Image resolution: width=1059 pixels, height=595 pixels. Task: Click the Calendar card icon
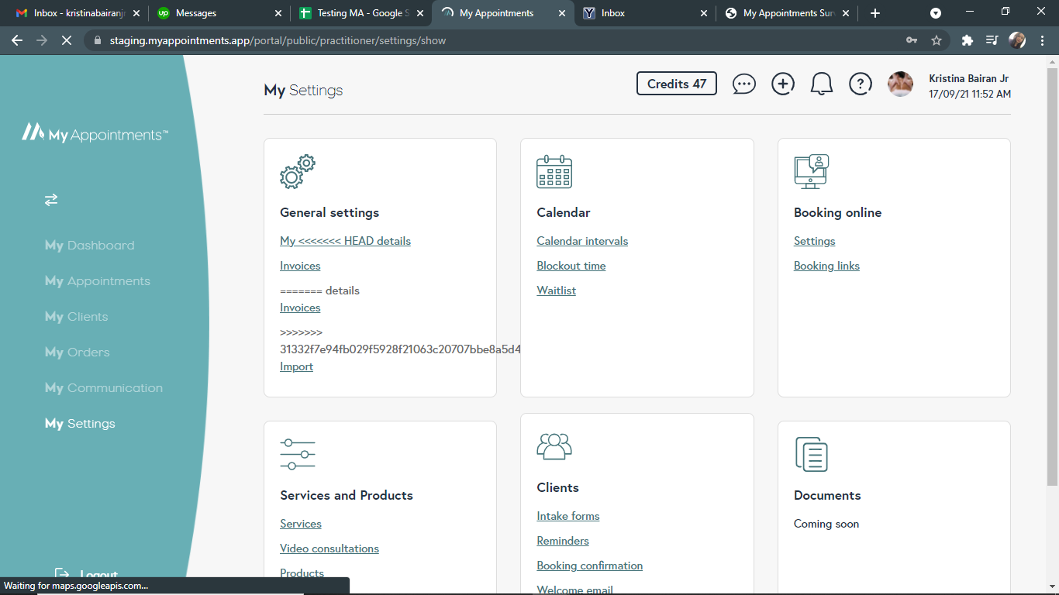tap(554, 172)
